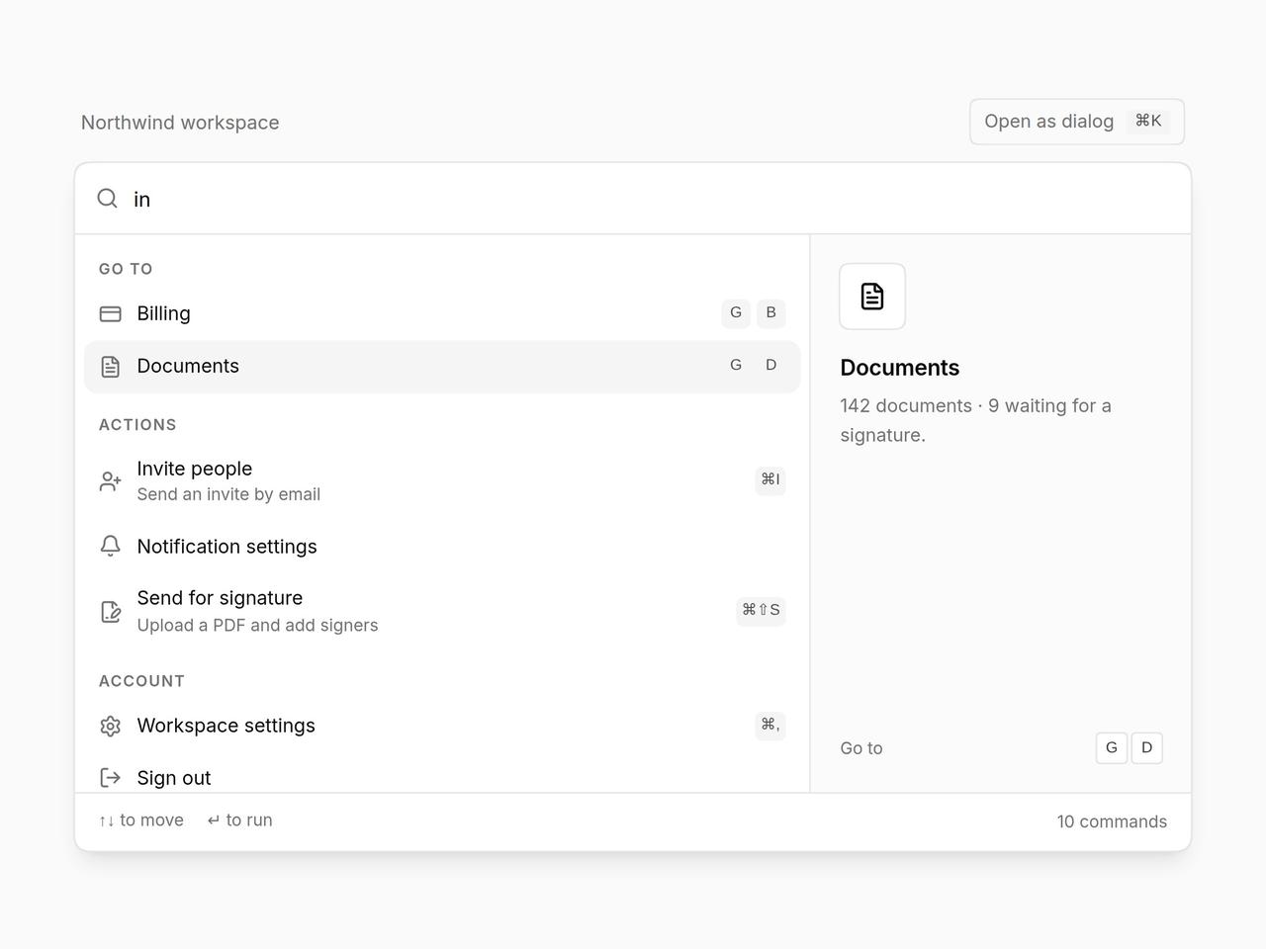This screenshot has height=949, width=1266.
Task: Click the ⌘I shortcut badge
Action: point(770,479)
